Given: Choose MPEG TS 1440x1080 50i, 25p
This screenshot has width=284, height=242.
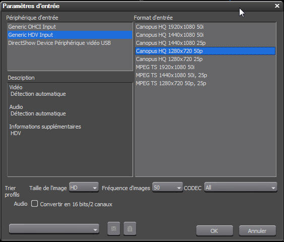Looking at the screenshot, I should 205,75.
